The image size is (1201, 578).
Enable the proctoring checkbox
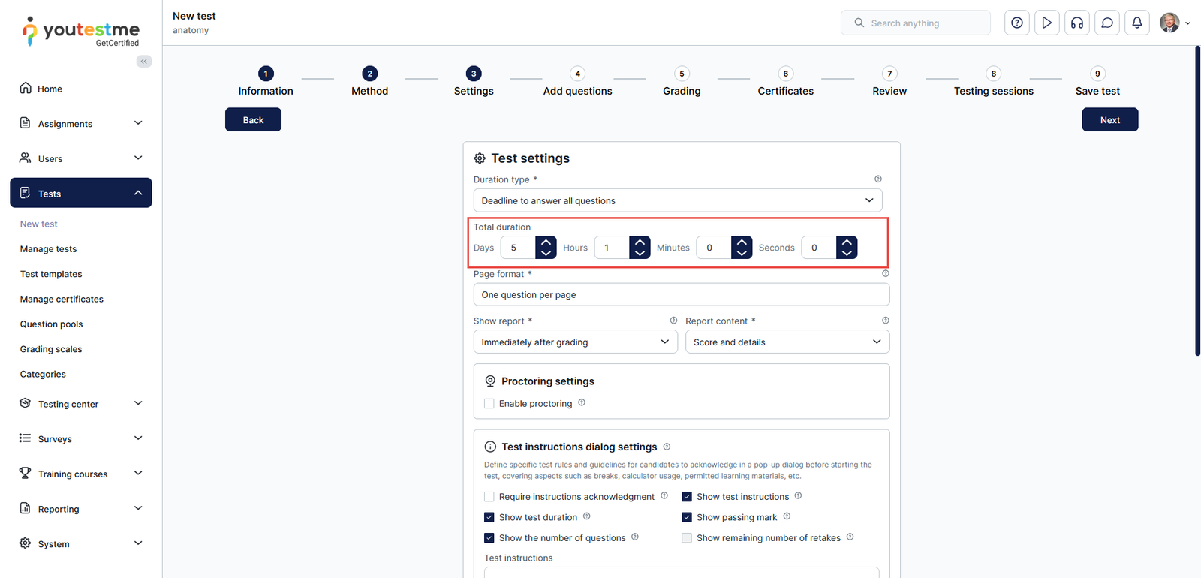pyautogui.click(x=489, y=404)
